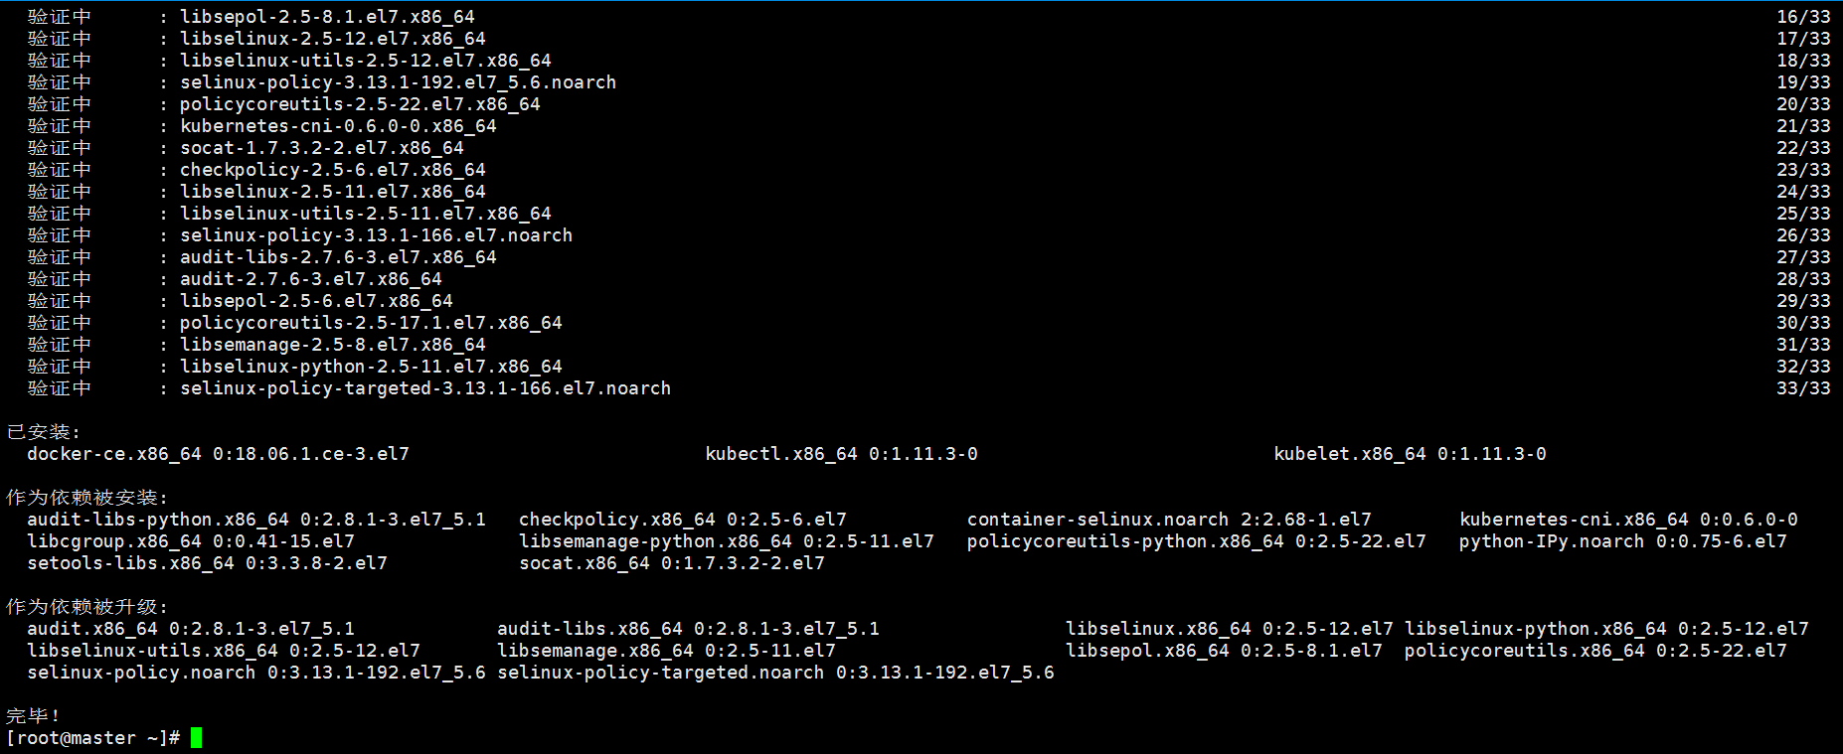The image size is (1843, 754).
Task: Click the 作为依赖被安装 section heading
Action: (x=86, y=498)
